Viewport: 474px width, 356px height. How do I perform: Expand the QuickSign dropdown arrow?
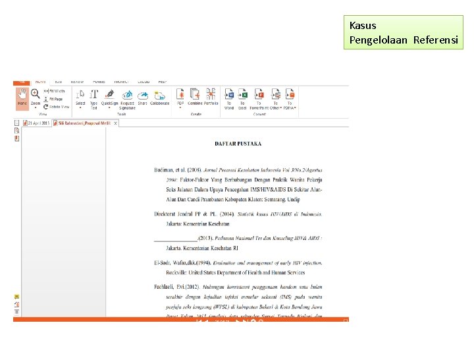[109, 107]
